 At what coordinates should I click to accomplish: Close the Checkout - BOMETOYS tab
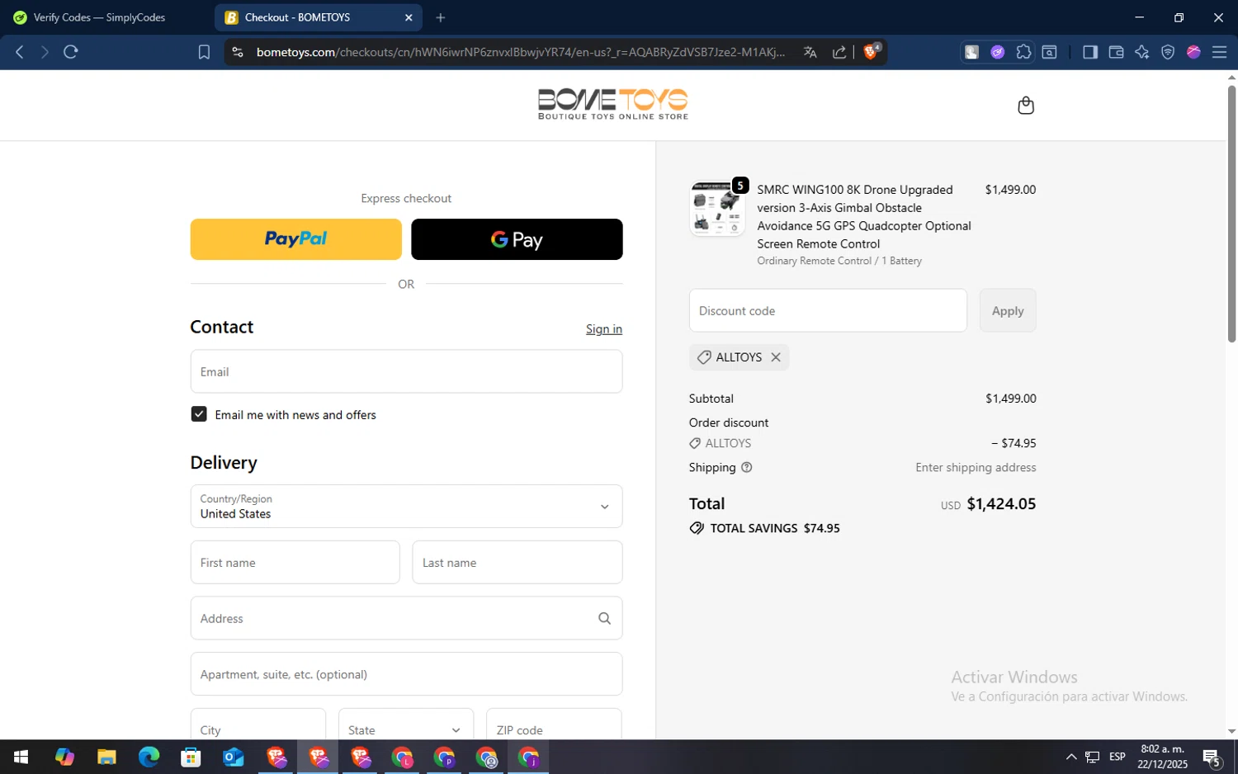[x=409, y=17]
